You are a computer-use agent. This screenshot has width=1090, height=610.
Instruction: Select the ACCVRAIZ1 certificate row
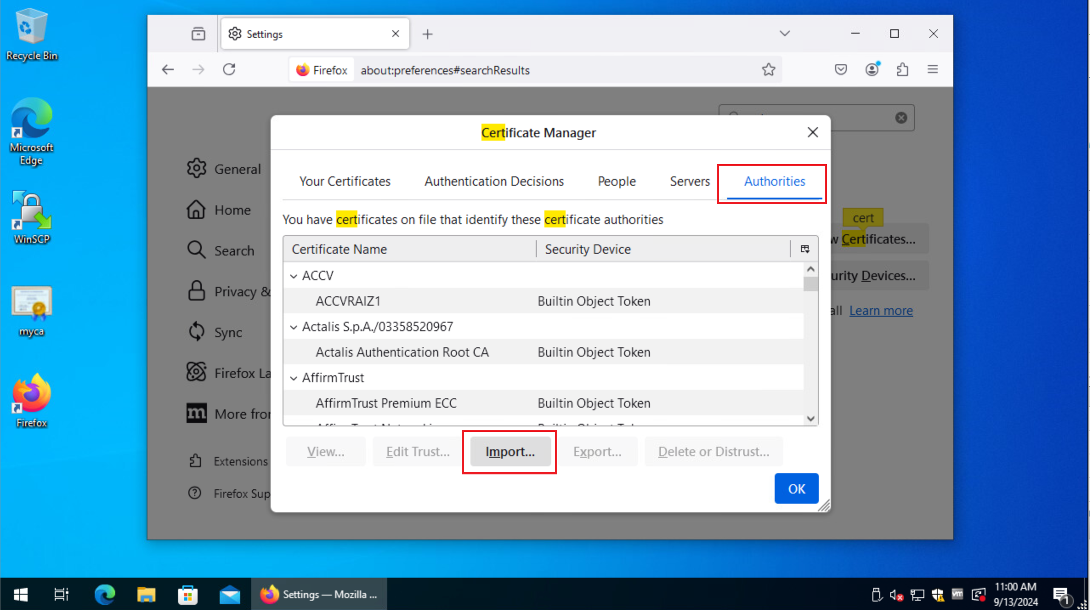pos(544,301)
